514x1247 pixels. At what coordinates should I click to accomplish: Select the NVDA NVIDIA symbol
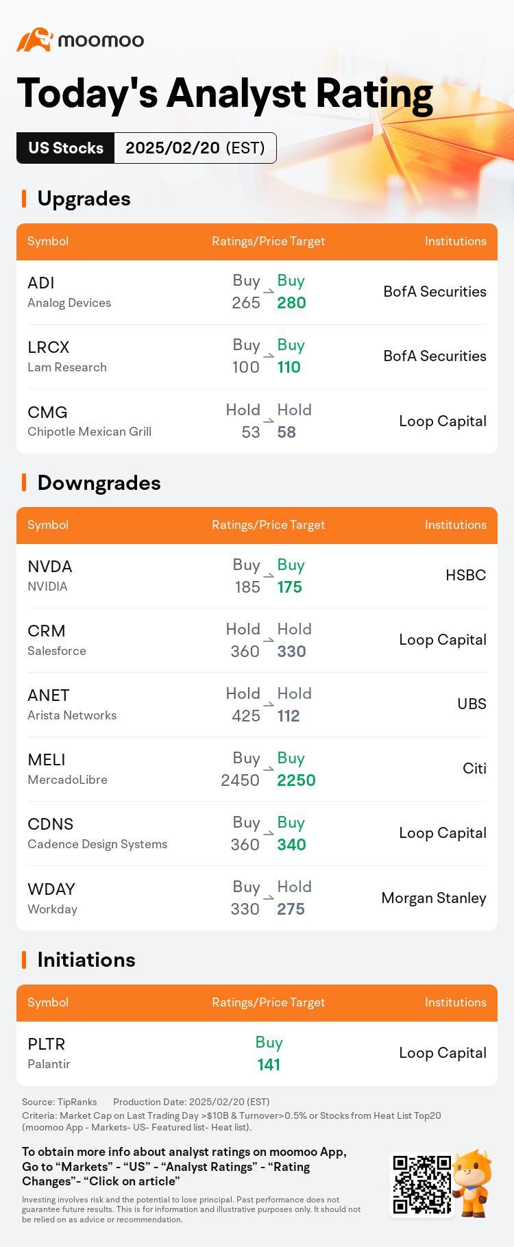(x=50, y=576)
